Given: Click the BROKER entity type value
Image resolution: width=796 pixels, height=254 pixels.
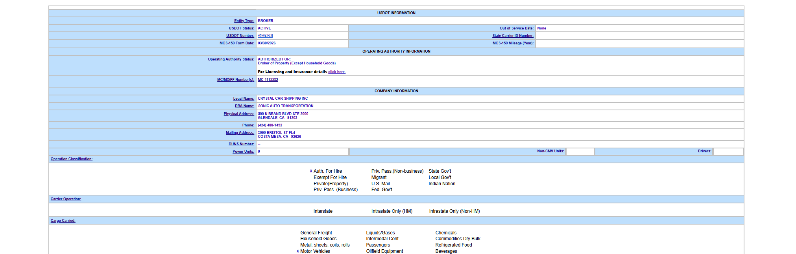Looking at the screenshot, I should point(266,21).
